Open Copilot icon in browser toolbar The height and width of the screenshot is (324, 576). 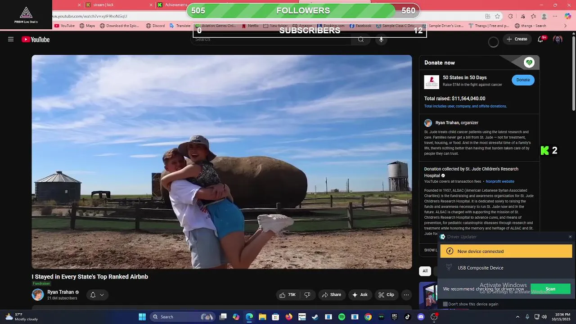point(567,16)
